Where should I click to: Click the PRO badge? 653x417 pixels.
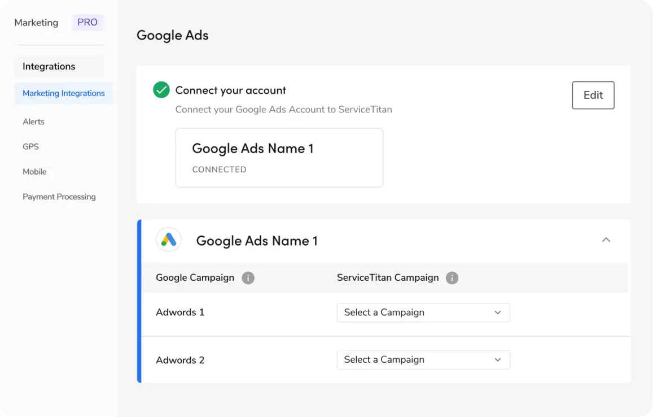click(87, 22)
